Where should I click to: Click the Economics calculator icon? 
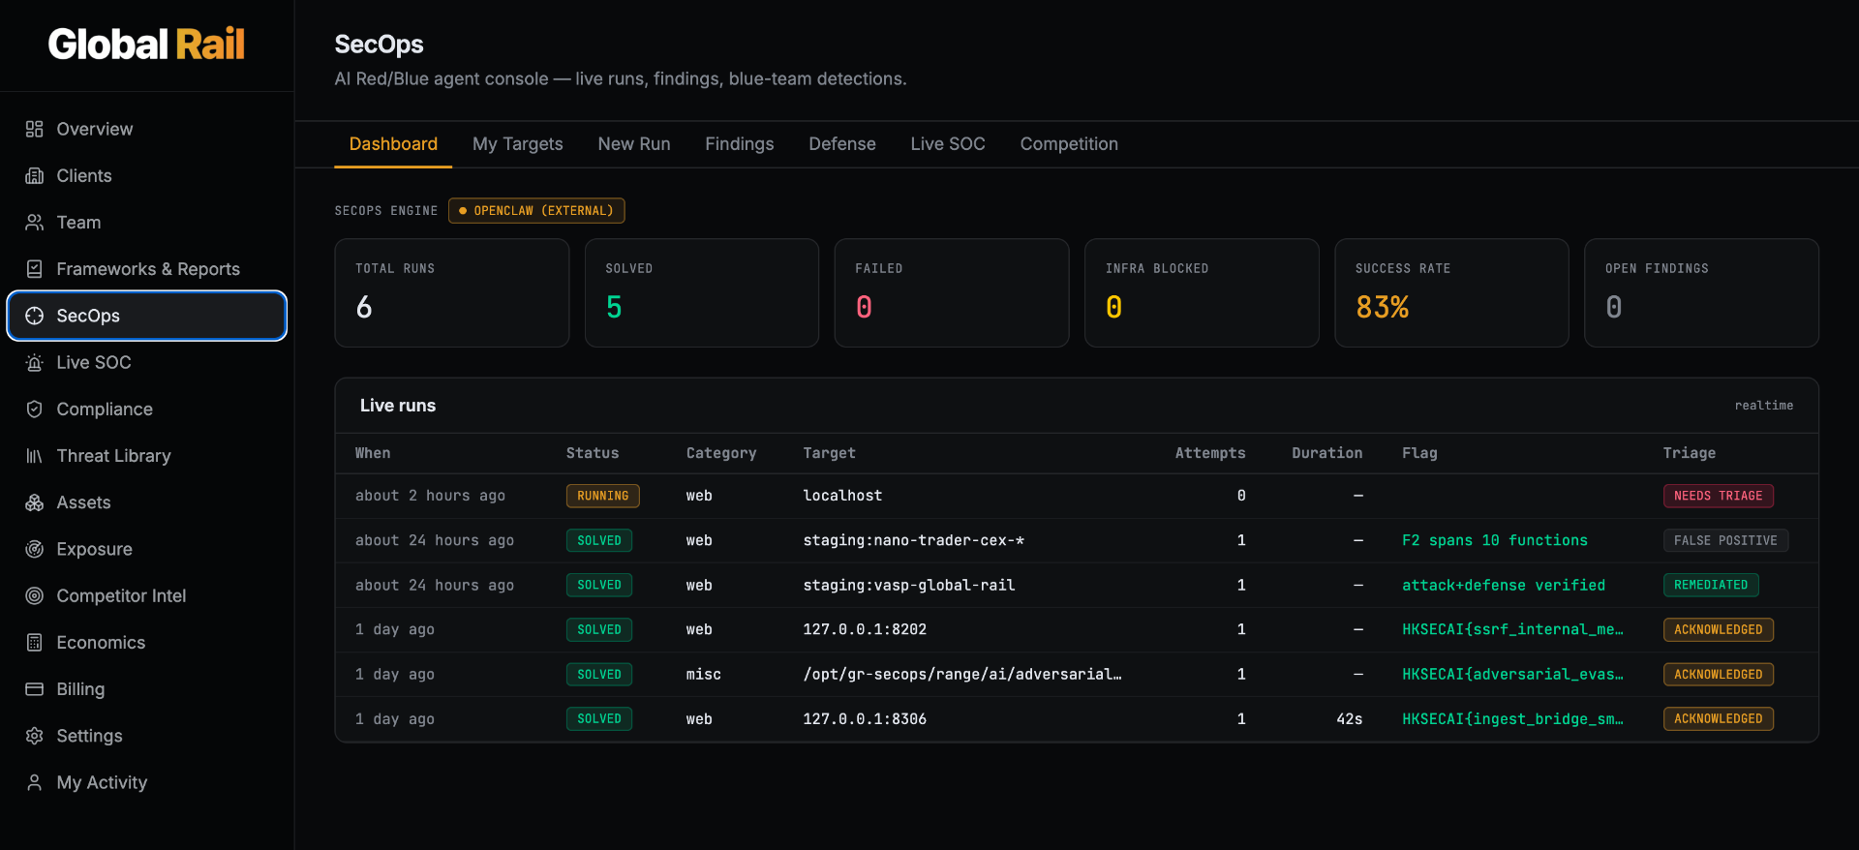pyautogui.click(x=35, y=643)
